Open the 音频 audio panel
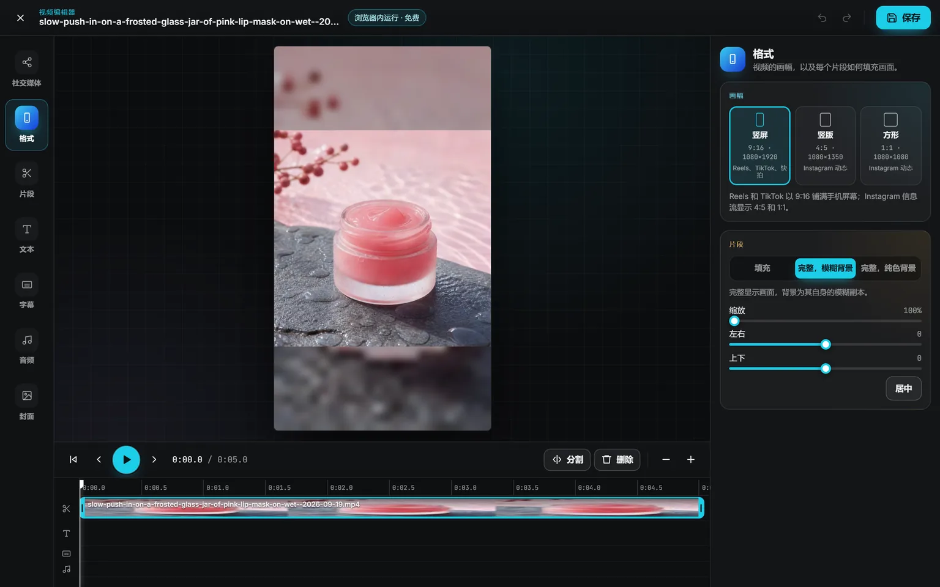 [27, 347]
